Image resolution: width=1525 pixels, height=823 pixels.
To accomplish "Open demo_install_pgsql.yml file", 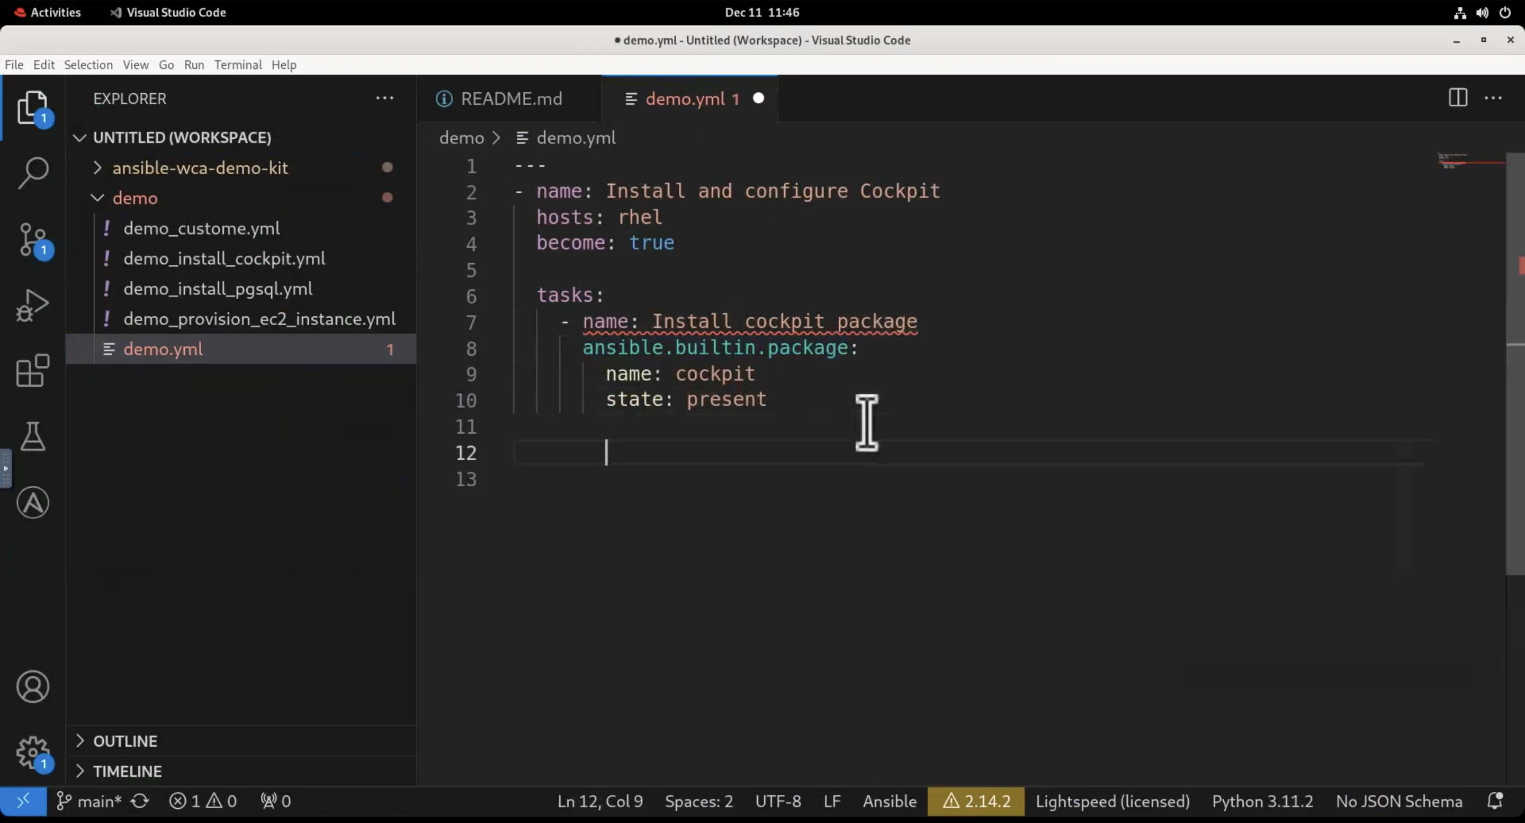I will pyautogui.click(x=241, y=288).
